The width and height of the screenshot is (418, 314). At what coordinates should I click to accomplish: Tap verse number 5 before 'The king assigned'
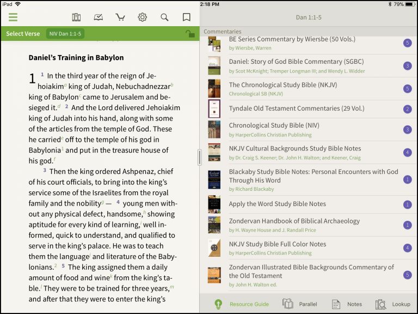tap(63, 266)
